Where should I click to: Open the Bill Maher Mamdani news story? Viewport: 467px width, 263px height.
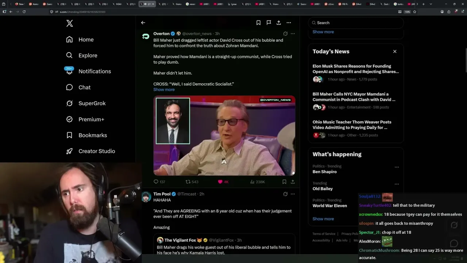[x=356, y=100]
